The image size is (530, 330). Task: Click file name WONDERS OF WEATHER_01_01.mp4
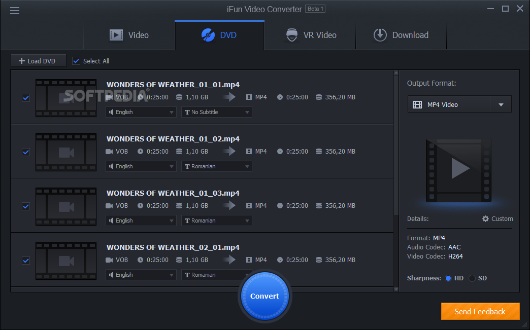tap(173, 85)
